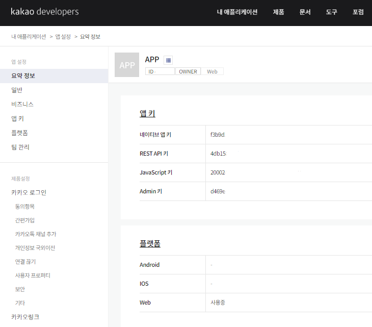Click the 네이티브 앱 키 label
The image size is (372, 327).
coord(155,135)
